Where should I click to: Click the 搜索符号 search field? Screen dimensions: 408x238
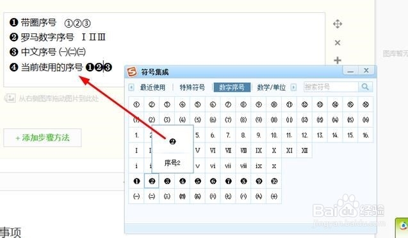330,87
